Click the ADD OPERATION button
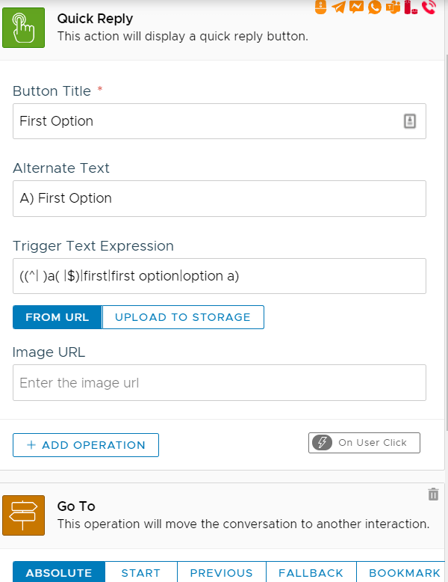This screenshot has width=448, height=582. point(86,444)
